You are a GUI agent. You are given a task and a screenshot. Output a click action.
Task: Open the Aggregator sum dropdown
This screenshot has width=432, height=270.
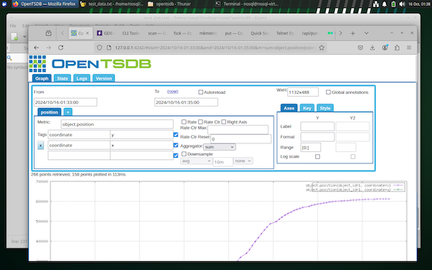pos(220,147)
